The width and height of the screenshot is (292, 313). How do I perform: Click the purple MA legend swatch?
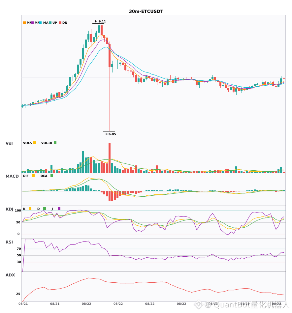click(32, 23)
